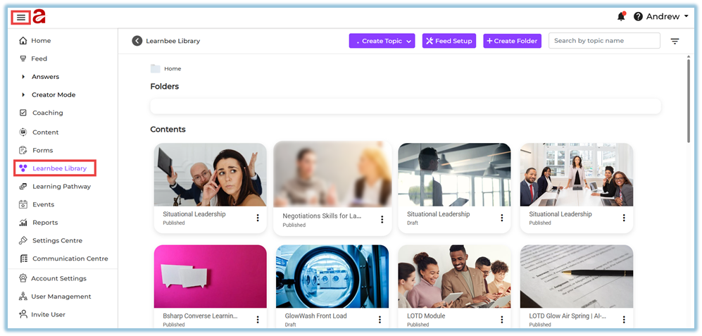702x336 pixels.
Task: Click the search by topic name field
Action: tap(603, 41)
